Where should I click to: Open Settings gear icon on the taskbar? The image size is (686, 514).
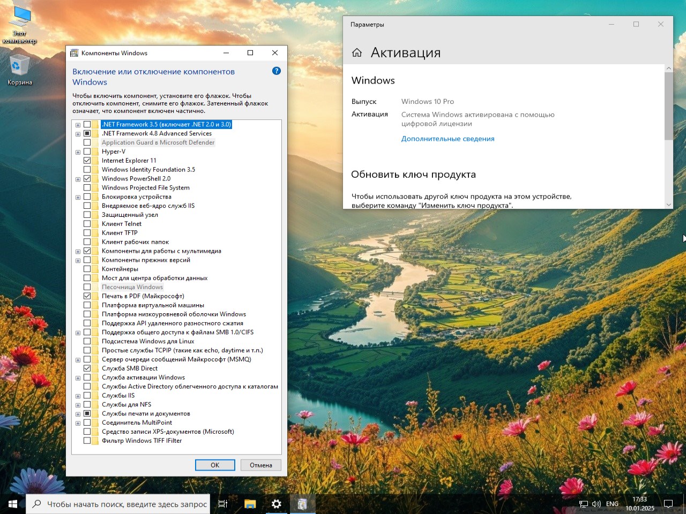coord(276,503)
